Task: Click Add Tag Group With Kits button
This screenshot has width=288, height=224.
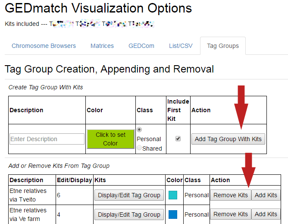Action: 228,139
